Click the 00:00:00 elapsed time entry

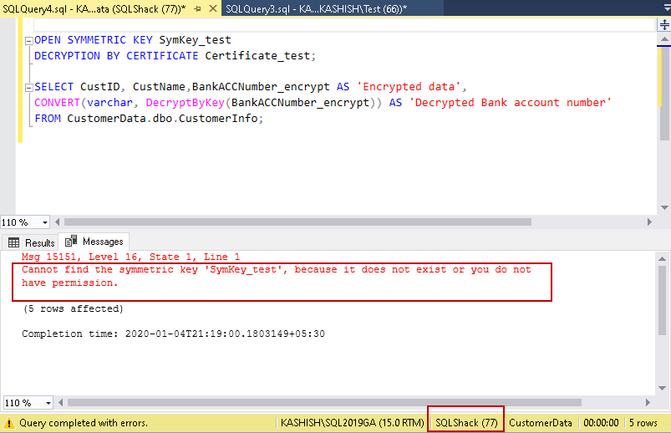point(602,423)
